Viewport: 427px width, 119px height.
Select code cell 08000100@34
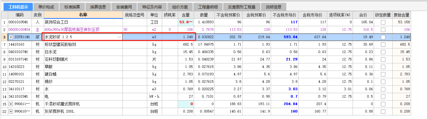point(20,29)
